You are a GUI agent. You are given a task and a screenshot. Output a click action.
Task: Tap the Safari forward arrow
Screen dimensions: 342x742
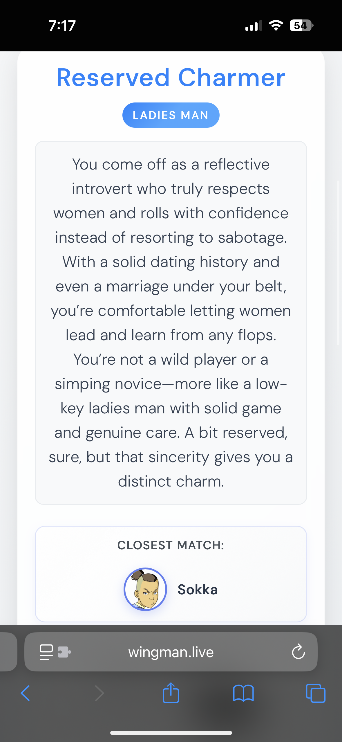(99, 693)
